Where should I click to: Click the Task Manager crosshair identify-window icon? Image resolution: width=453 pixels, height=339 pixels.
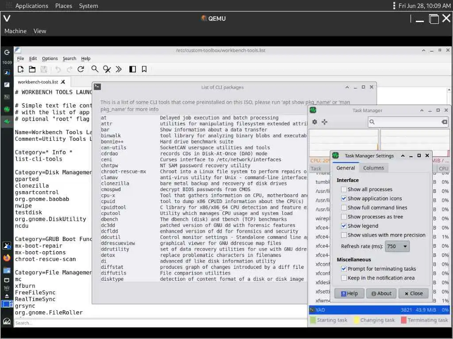tap(324, 122)
